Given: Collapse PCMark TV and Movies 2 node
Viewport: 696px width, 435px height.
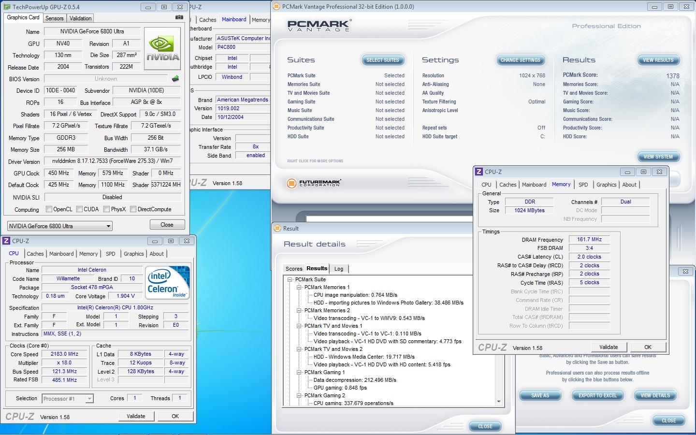Looking at the screenshot, I should [x=299, y=349].
